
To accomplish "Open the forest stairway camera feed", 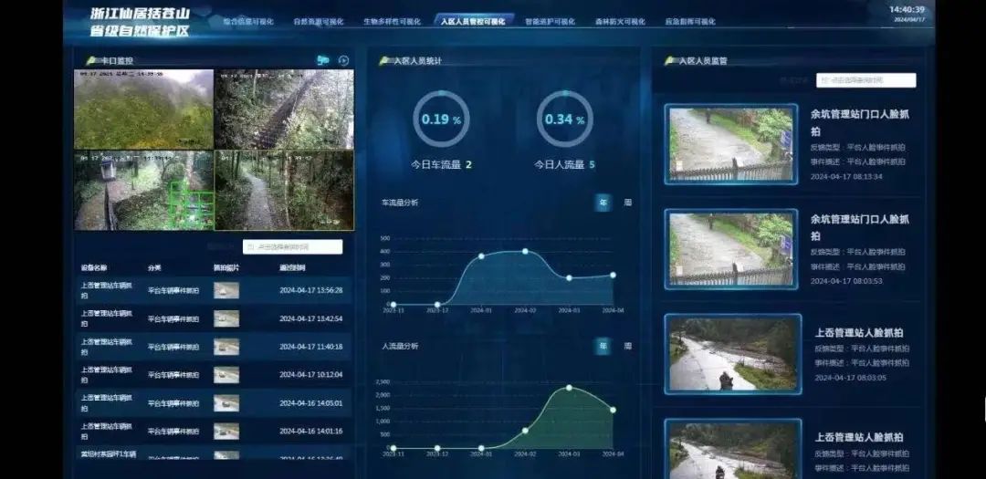I will (x=284, y=109).
